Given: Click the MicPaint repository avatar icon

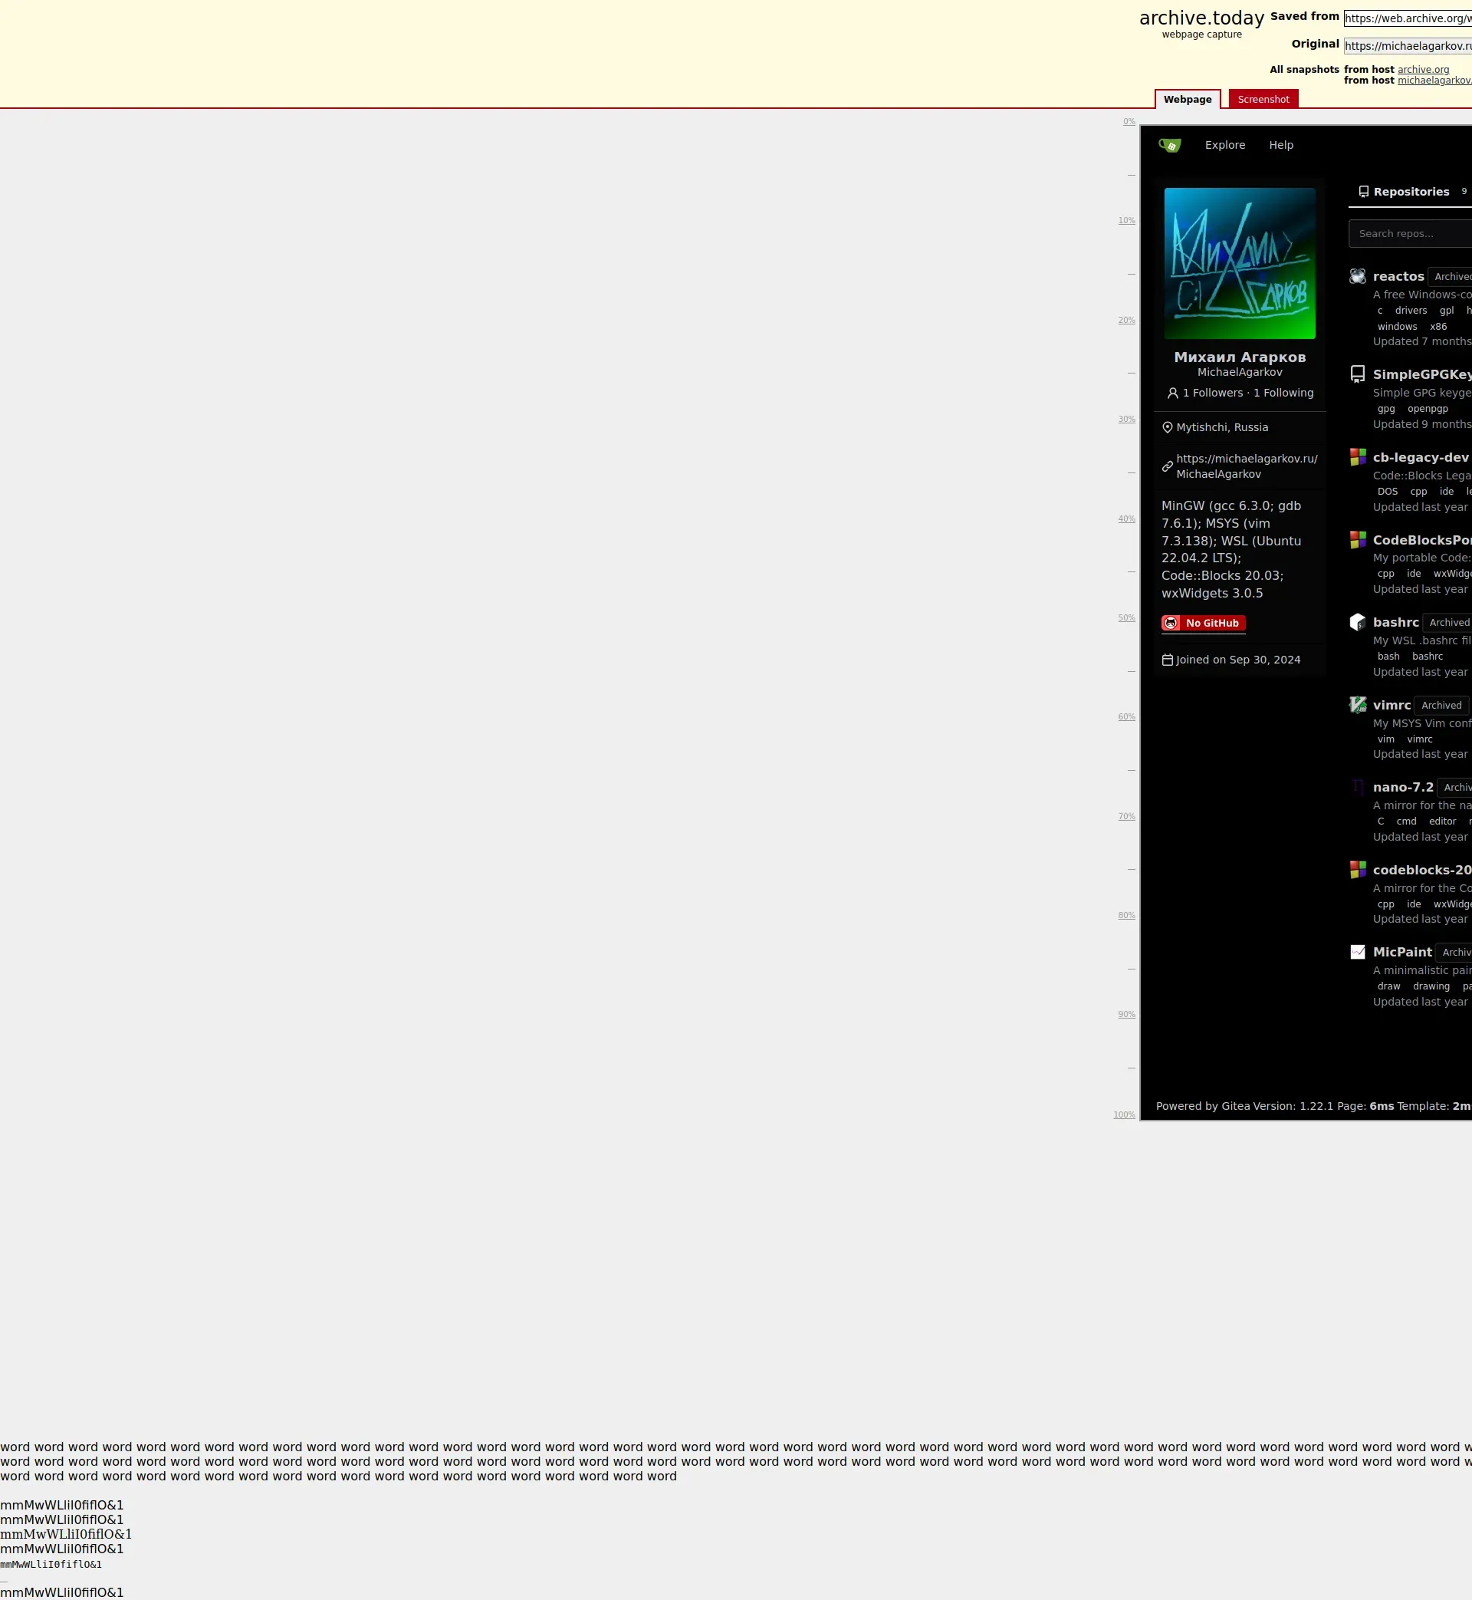Looking at the screenshot, I should 1357,952.
